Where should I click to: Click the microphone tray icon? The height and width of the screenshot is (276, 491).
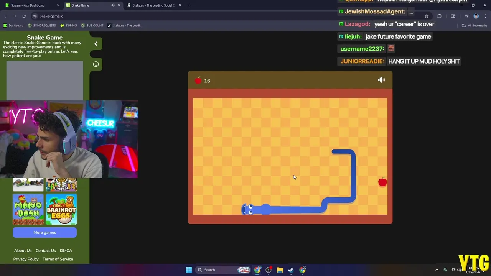tap(445, 270)
